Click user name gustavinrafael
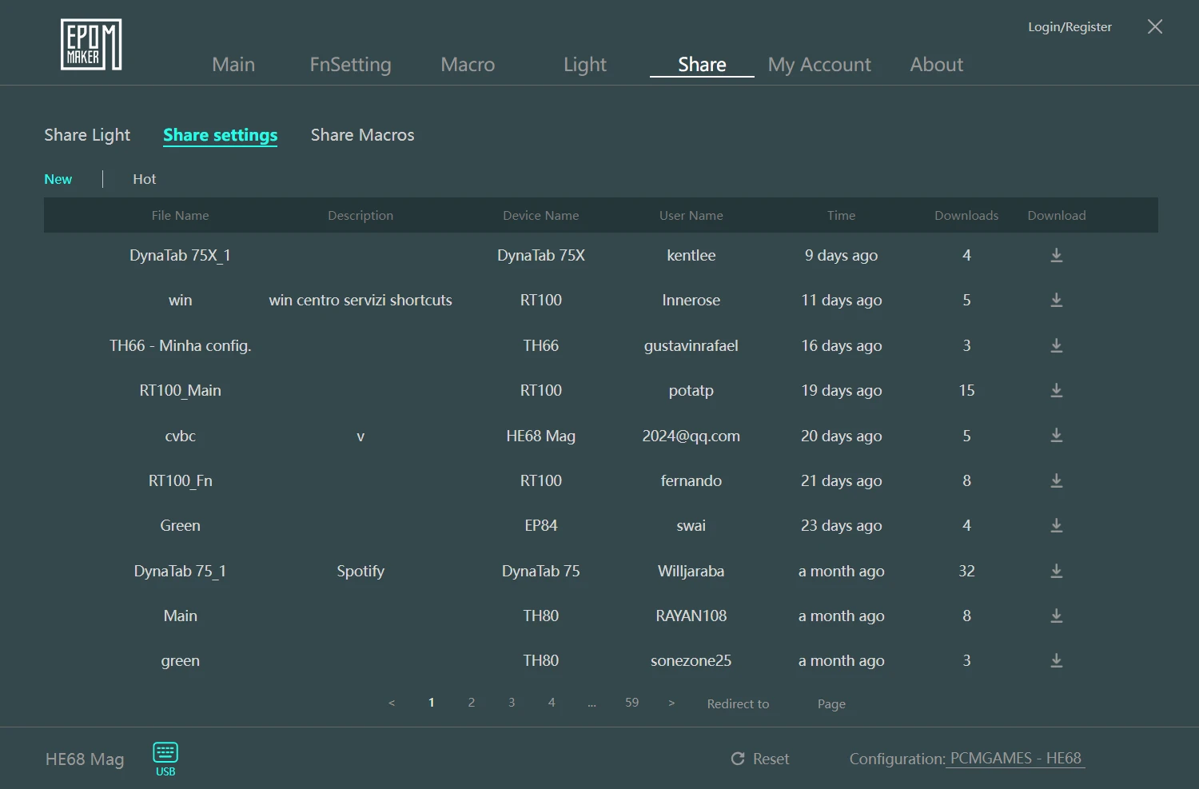Viewport: 1199px width, 789px height. 691,345
